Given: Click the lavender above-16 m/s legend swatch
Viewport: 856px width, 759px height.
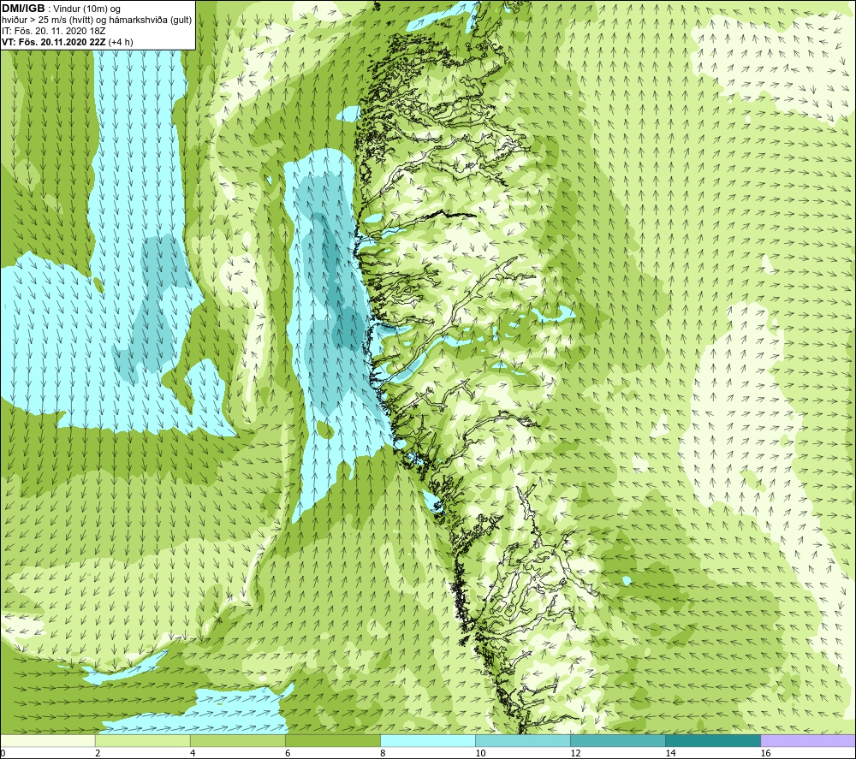Looking at the screenshot, I should tap(808, 740).
